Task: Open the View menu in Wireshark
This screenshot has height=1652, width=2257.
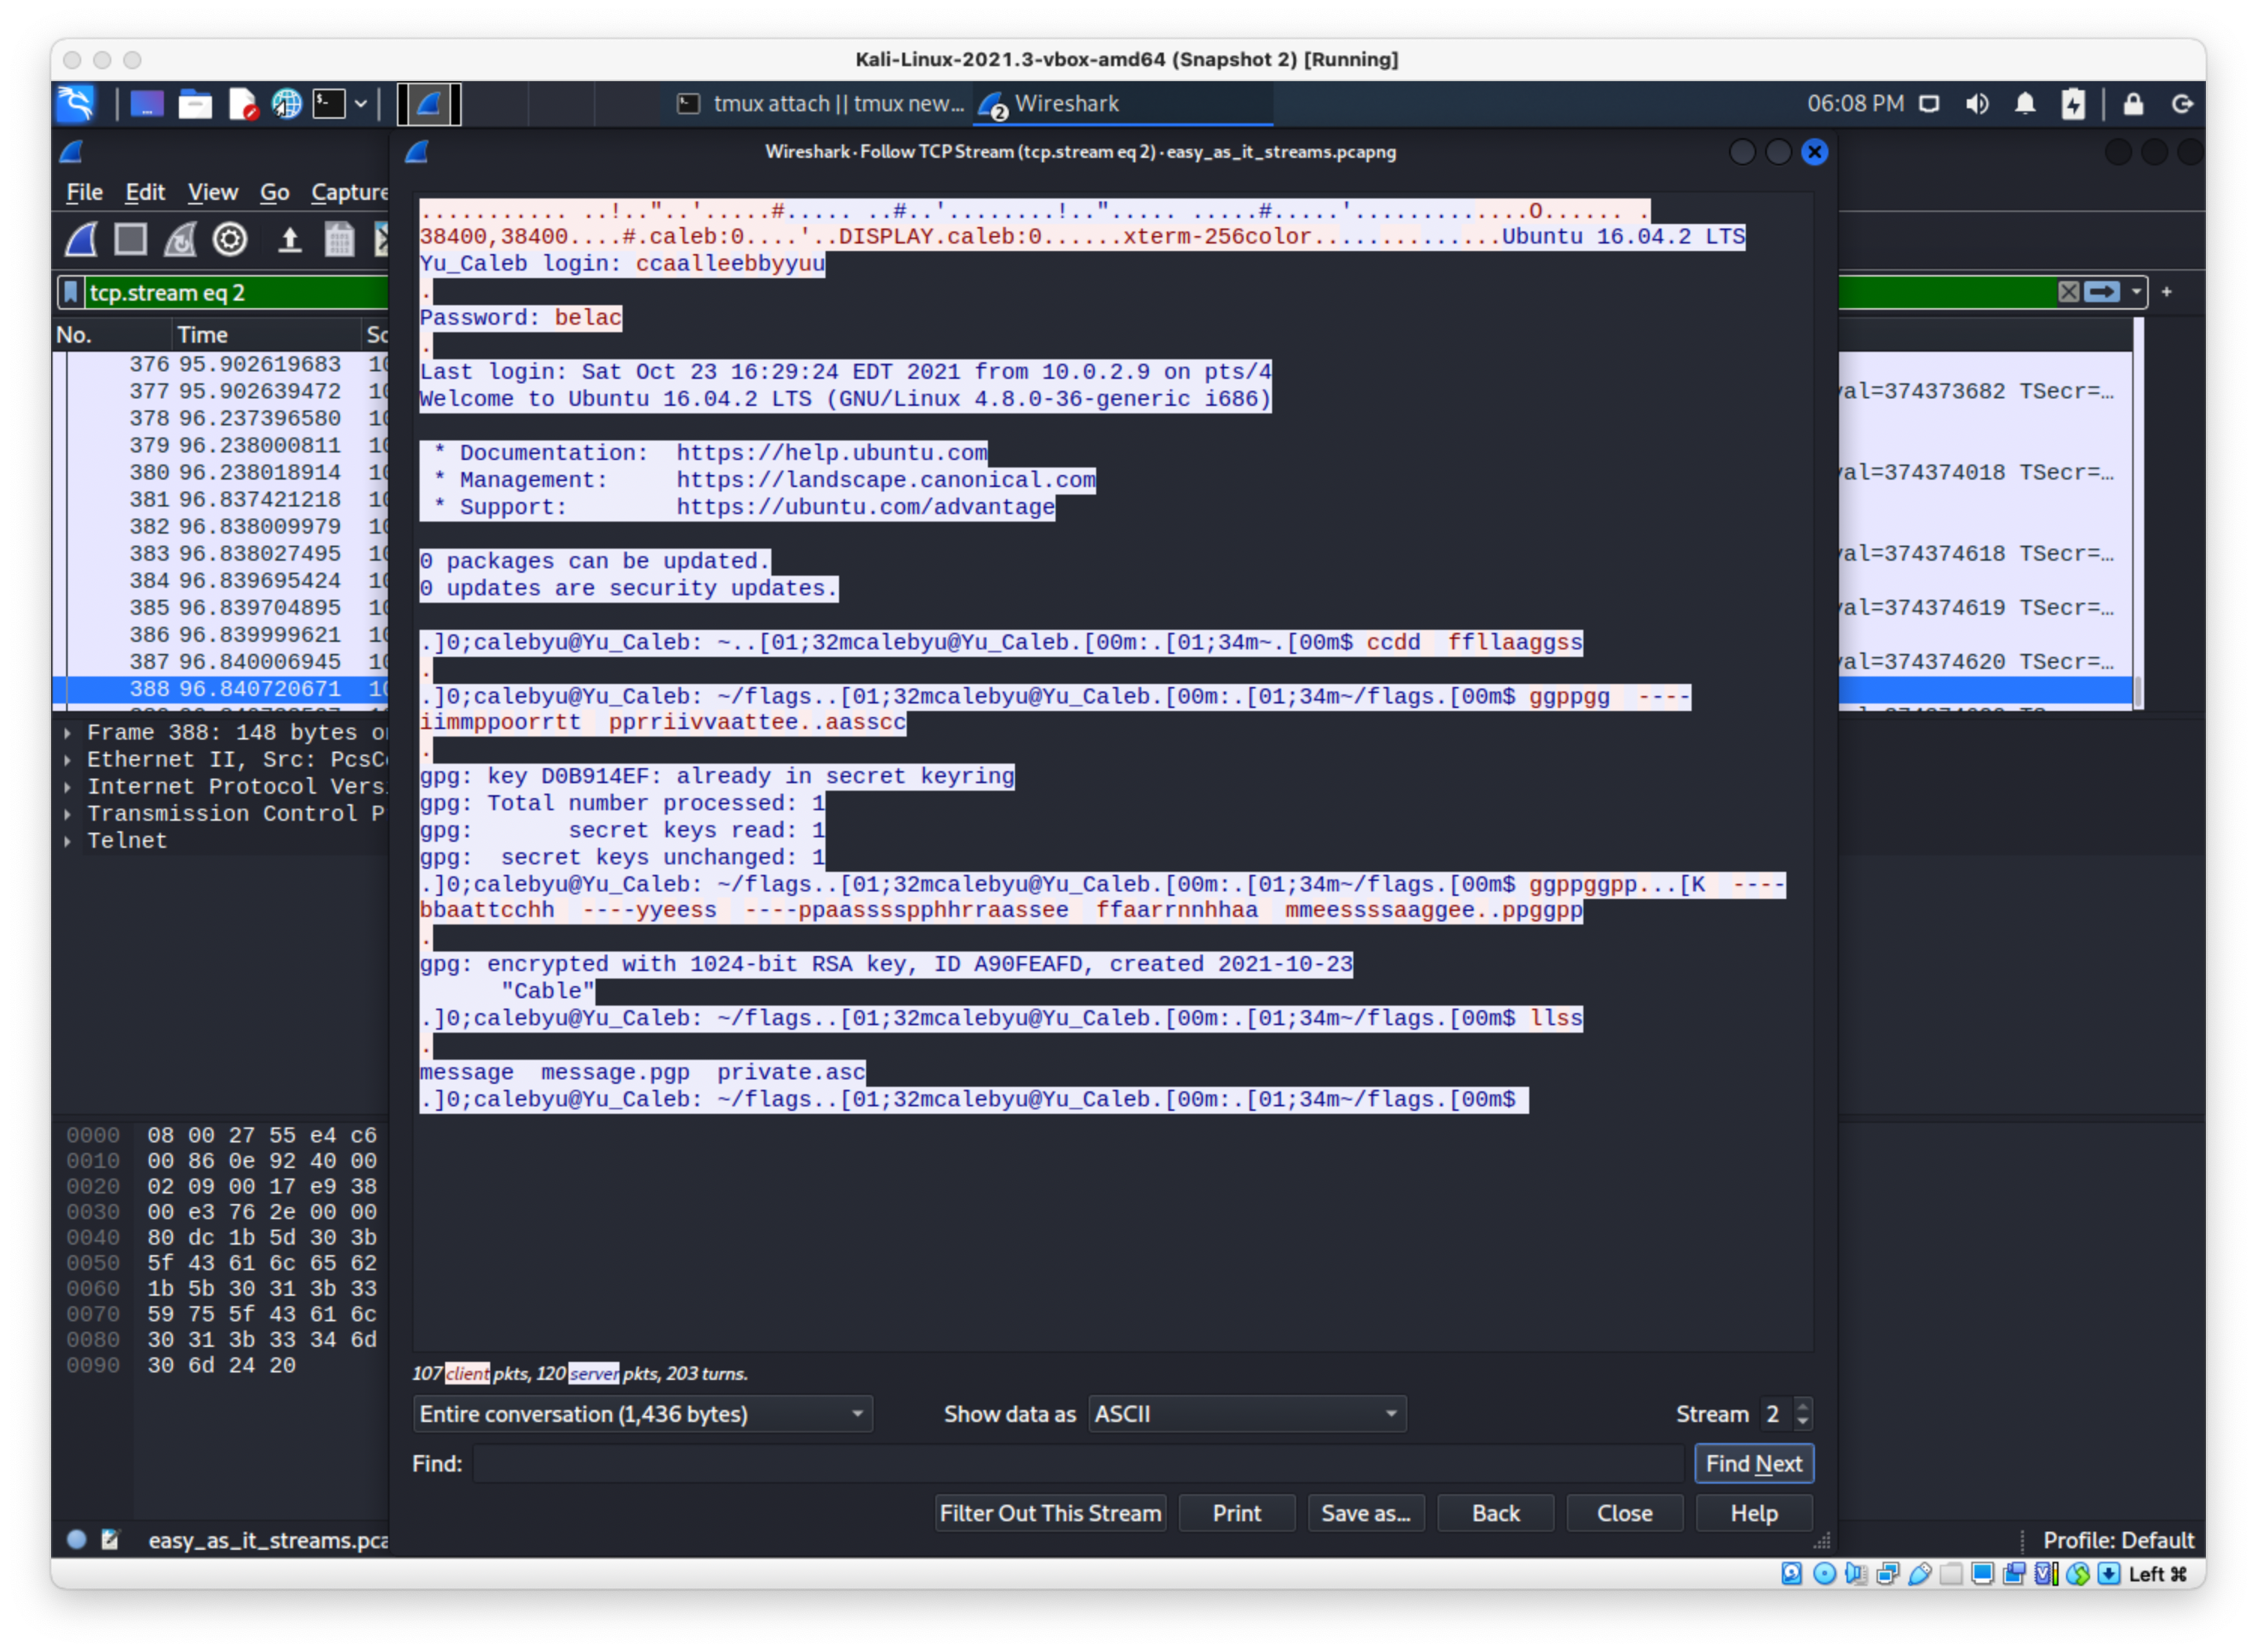Action: pos(213,192)
